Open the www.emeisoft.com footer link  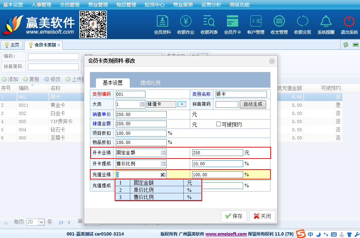pos(226,234)
